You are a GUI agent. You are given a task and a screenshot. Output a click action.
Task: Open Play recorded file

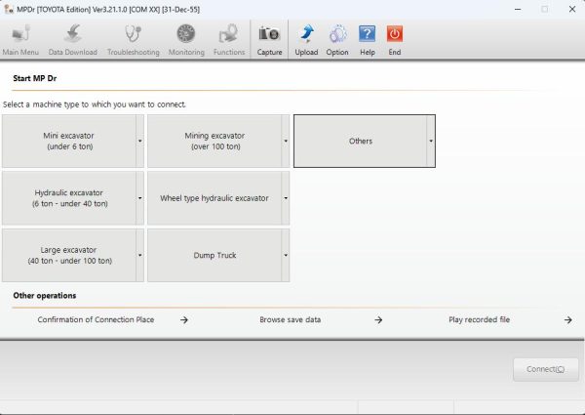point(479,319)
